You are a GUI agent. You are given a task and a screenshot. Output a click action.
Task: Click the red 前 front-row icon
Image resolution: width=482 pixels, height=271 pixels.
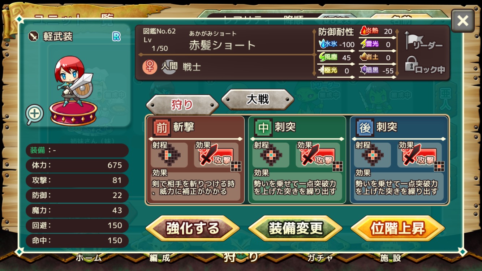162,127
